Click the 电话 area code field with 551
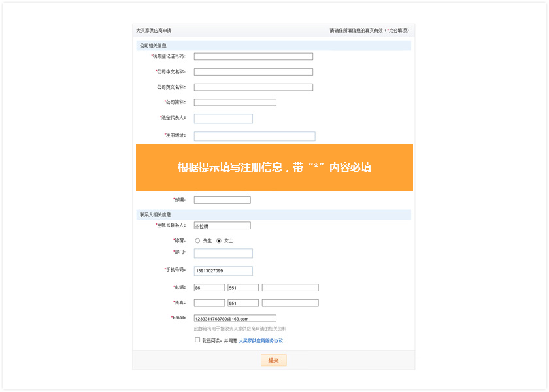The height and width of the screenshot is (392, 549). [242, 287]
